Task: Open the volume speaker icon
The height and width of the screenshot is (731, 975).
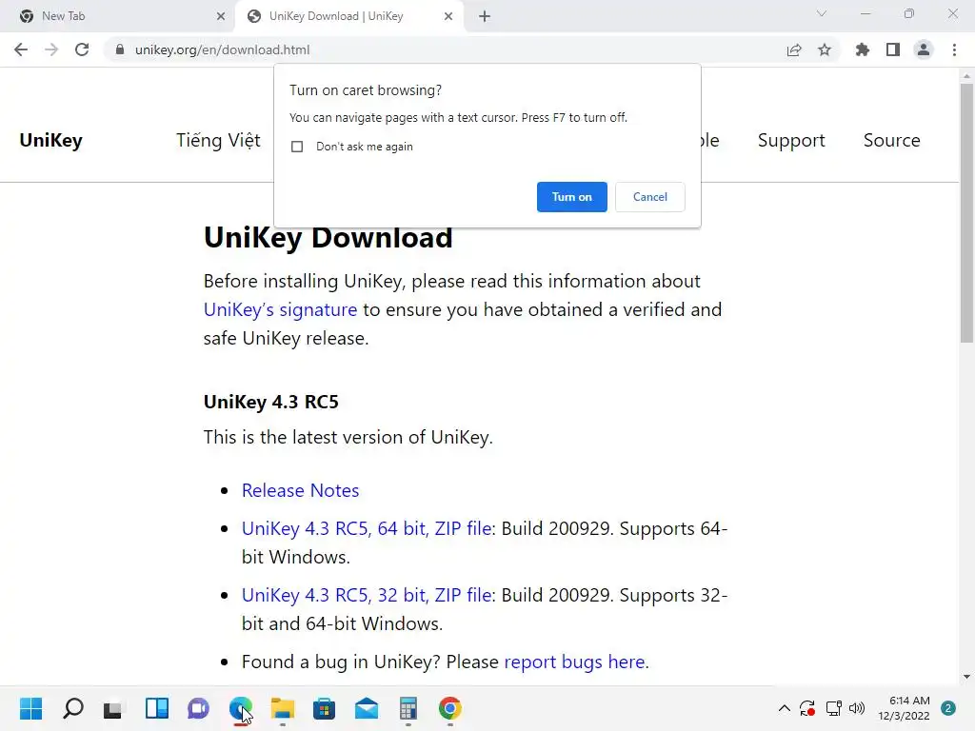Action: tap(857, 708)
